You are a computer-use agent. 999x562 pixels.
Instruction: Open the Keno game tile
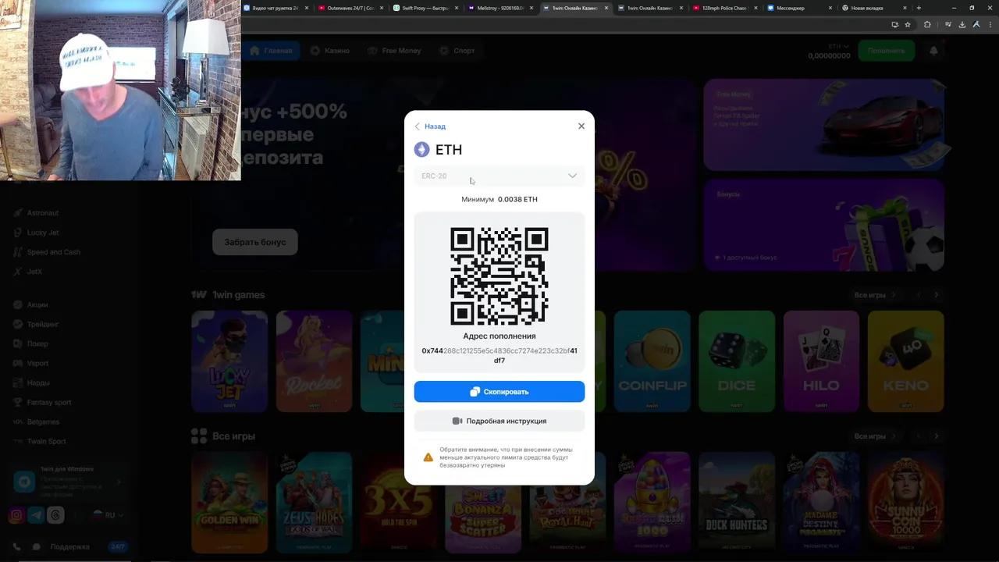coord(905,361)
